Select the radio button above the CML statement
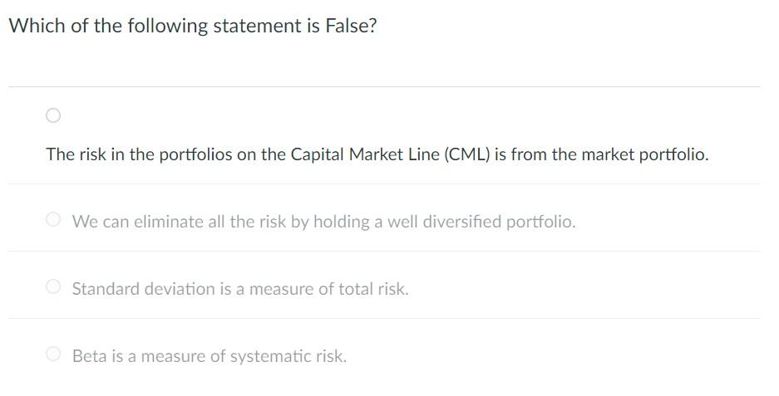Viewport: 779px width, 396px height. tap(53, 115)
